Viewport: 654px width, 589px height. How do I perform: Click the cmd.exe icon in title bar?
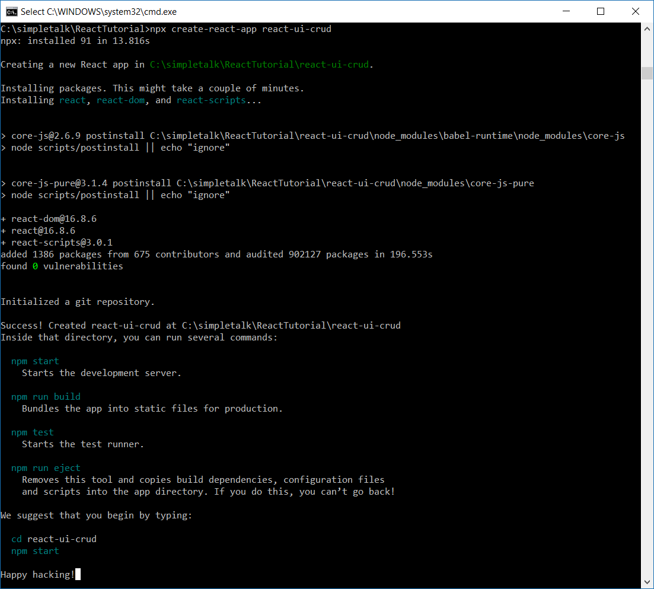[x=12, y=12]
